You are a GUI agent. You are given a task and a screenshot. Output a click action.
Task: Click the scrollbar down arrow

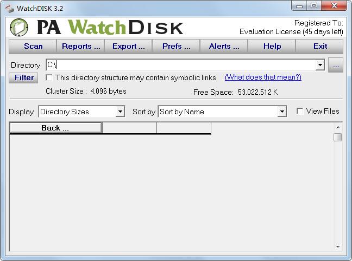[337, 246]
